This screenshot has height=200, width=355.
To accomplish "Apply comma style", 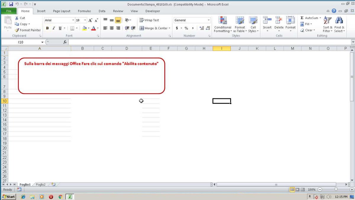I will click(x=193, y=28).
